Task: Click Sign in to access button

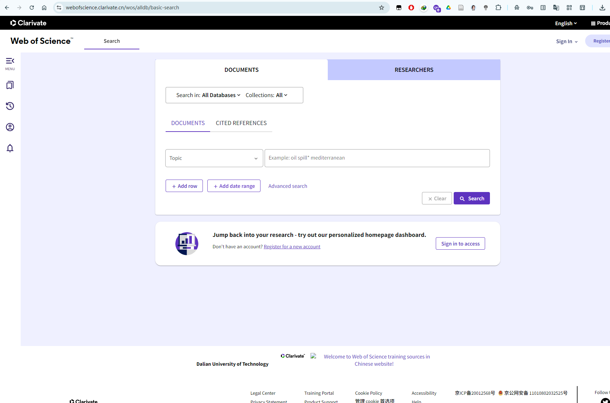Action: coord(460,243)
